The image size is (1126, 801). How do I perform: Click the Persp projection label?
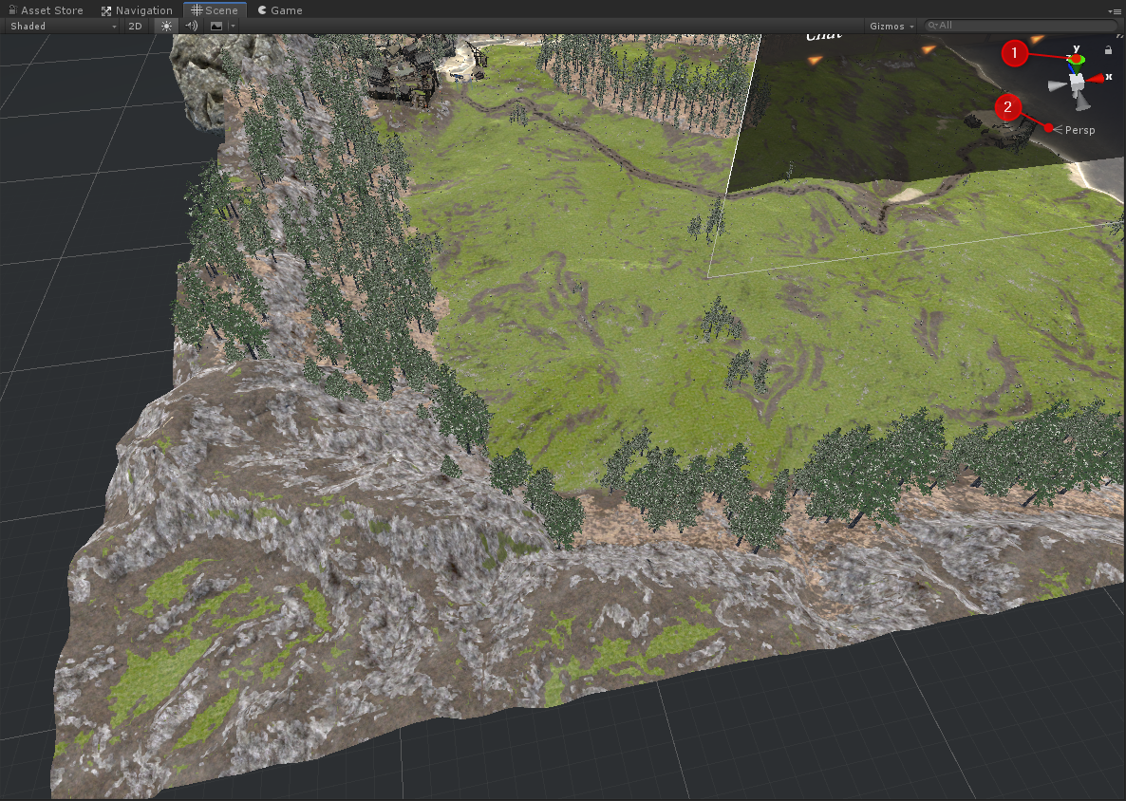pyautogui.click(x=1079, y=130)
